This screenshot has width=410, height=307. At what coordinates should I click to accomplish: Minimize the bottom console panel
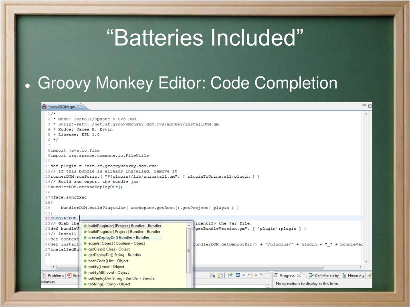[x=261, y=274]
